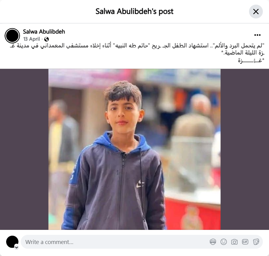
Task: Click the first line of Arabic post text
Action: click(x=137, y=46)
